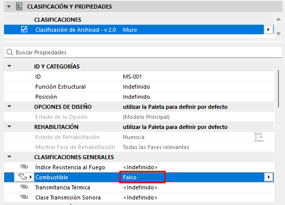Image resolution: width=285 pixels, height=205 pixels.
Task: Click the properties list vertical scrollbar
Action: pos(278,89)
